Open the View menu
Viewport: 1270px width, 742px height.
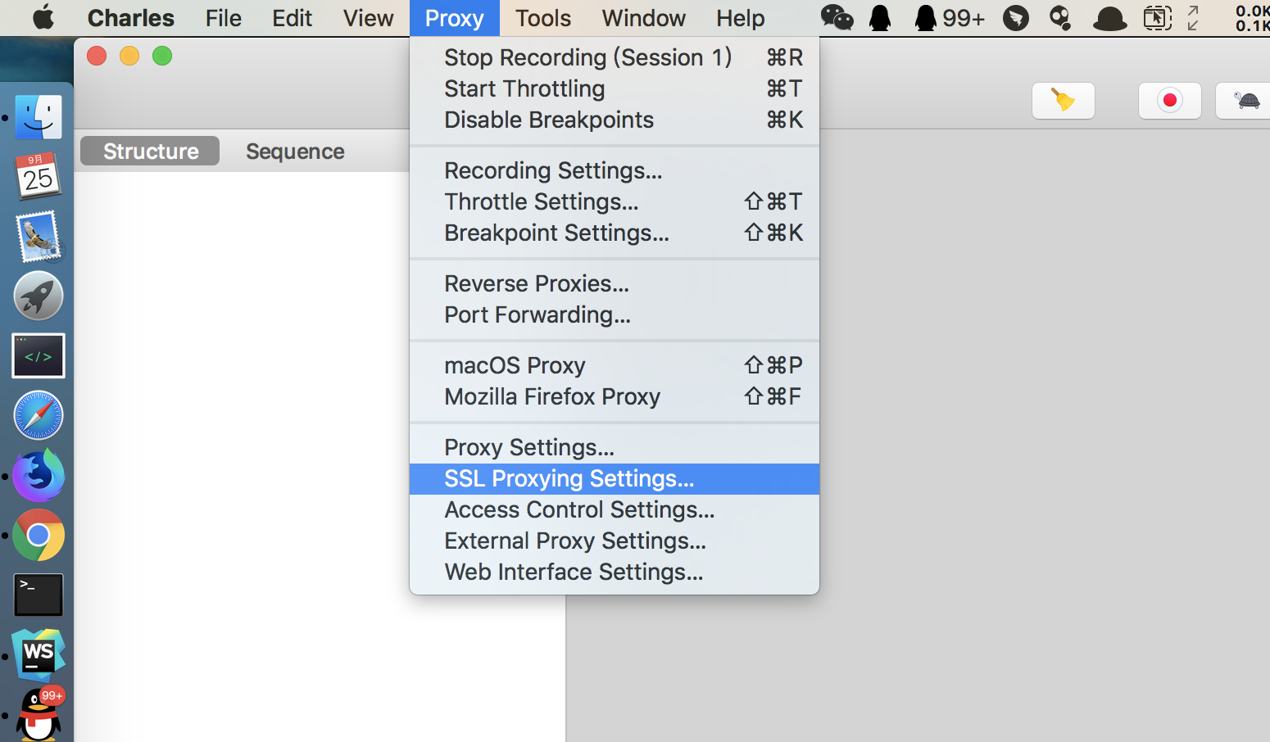pos(369,18)
